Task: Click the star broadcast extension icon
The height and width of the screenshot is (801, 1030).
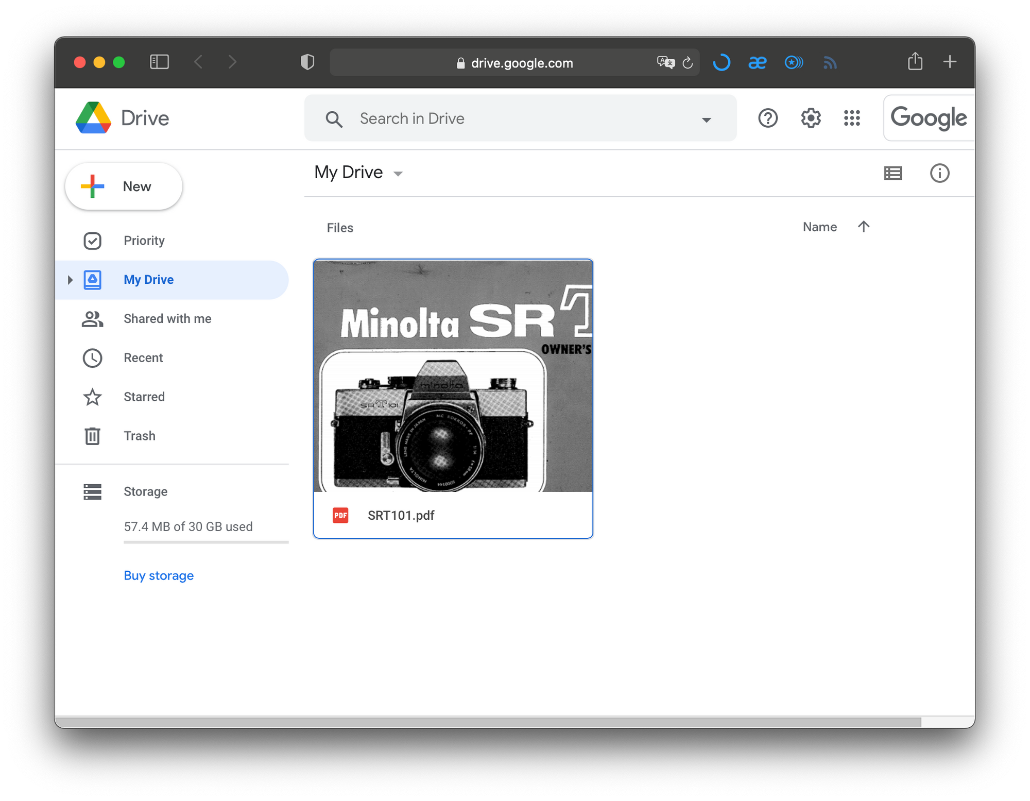Action: (x=794, y=62)
